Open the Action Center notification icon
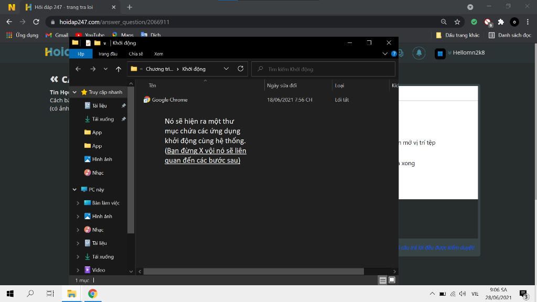 coord(523,294)
